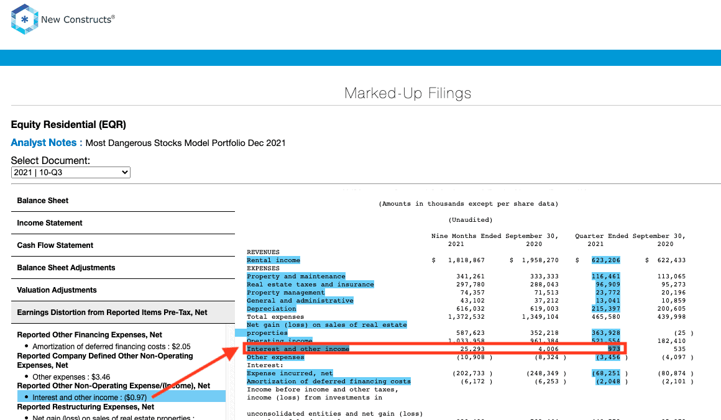Click highlighted 'Expense incurred, net' line

[x=290, y=373]
